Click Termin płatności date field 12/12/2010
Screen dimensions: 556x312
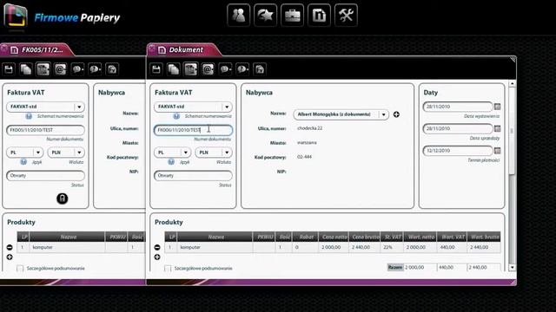[x=458, y=151]
